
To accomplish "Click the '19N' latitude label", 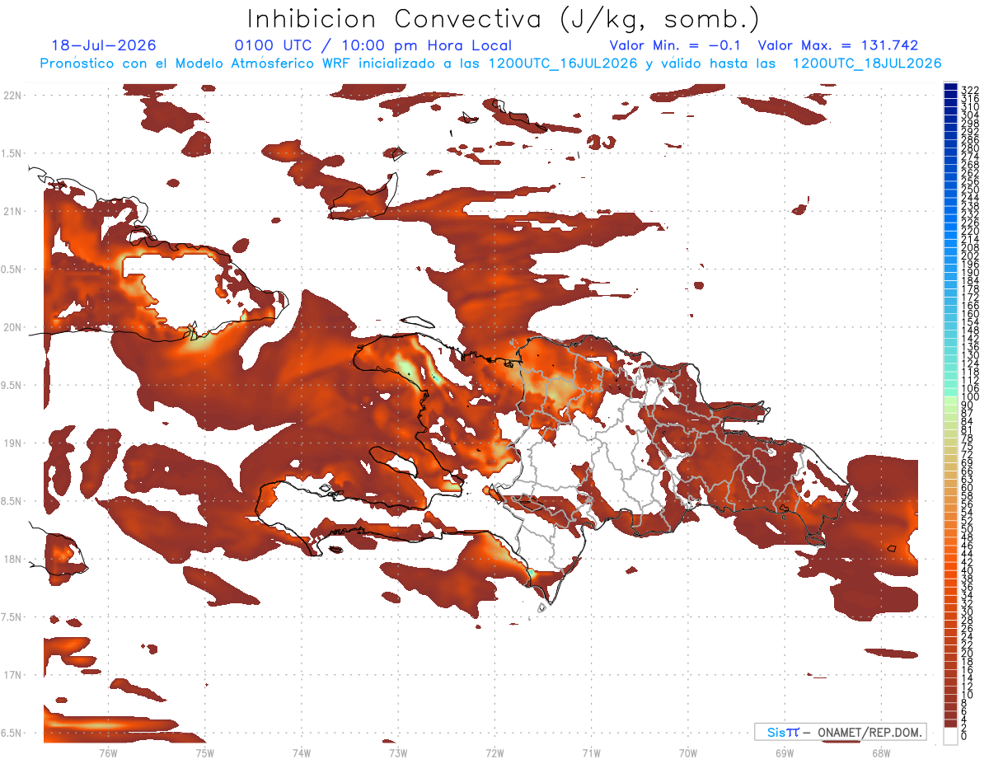I will point(12,443).
